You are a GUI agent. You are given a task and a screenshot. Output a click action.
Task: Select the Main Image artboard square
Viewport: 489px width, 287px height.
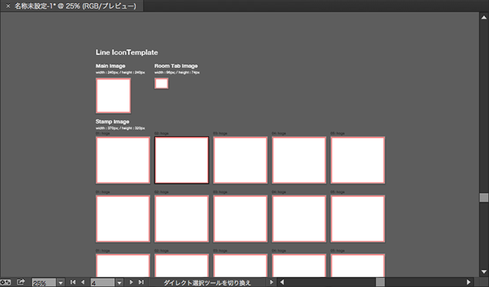tap(113, 96)
